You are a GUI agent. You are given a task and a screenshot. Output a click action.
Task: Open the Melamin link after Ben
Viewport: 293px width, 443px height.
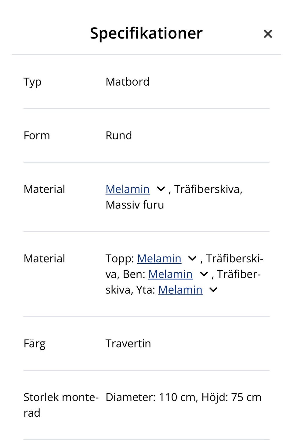point(170,274)
